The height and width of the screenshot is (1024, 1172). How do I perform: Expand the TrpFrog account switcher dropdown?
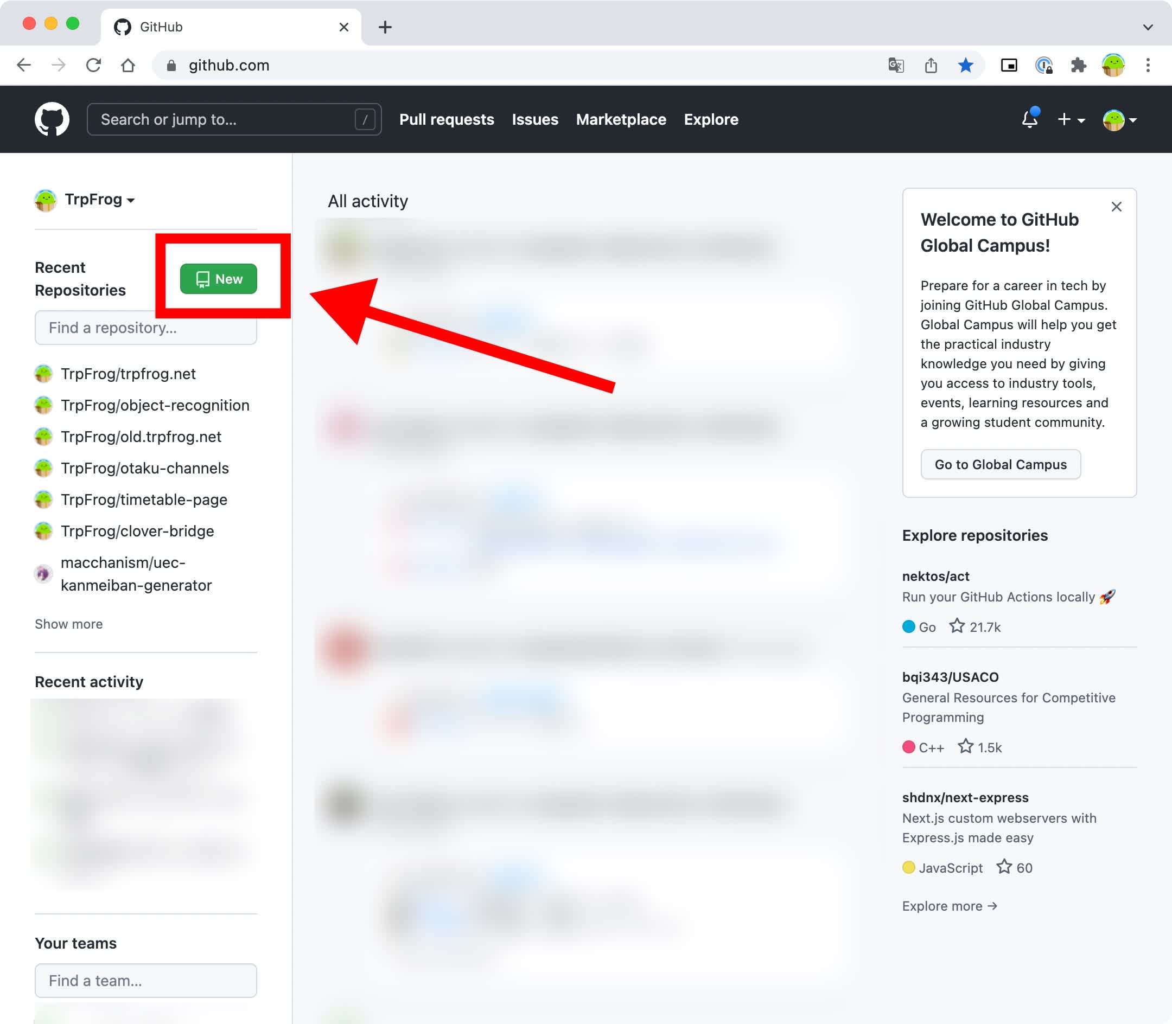[99, 200]
